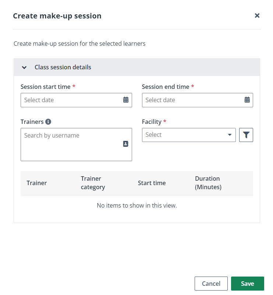Click the Trainer category column header
Viewport: 273px width, 295px height.
(93, 183)
